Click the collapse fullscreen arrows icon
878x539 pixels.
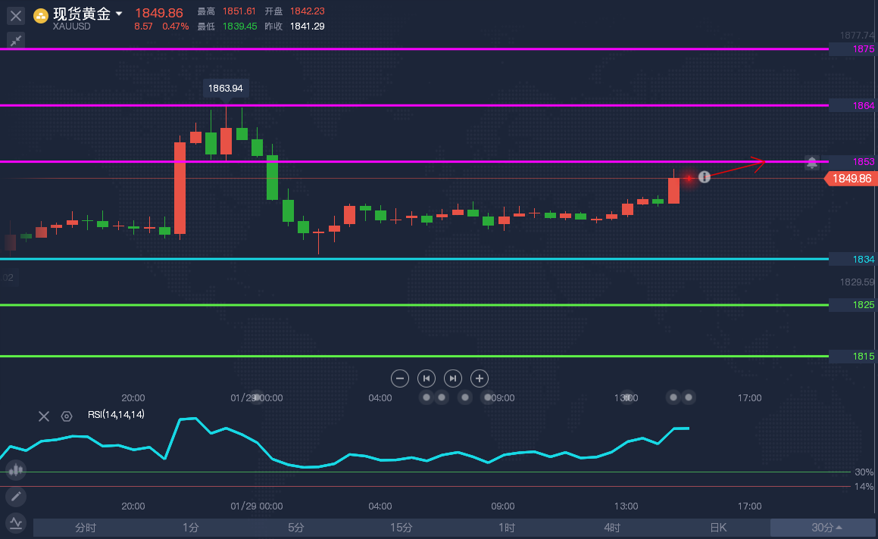click(x=16, y=40)
